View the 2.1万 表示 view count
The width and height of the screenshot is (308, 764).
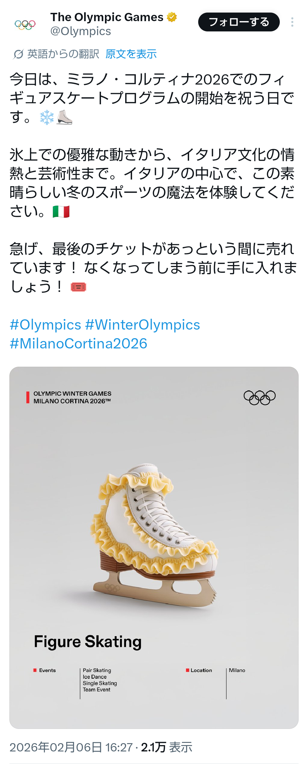click(x=167, y=747)
